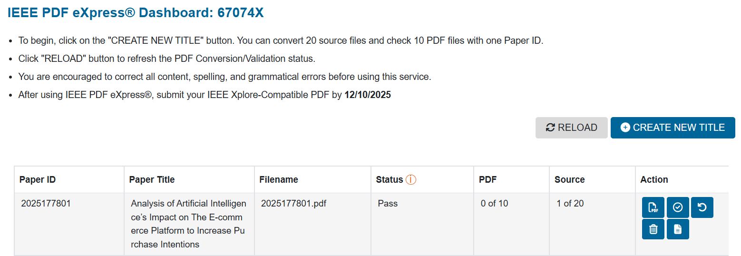Click the '0 of 10' PDF count cell
Viewport: 741px width, 256px height.
pos(494,204)
